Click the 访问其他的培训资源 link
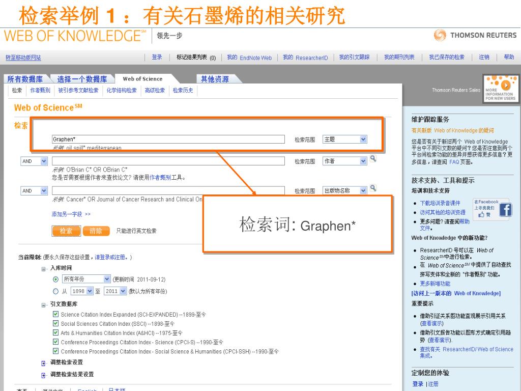This screenshot has width=521, height=391. (x=443, y=212)
